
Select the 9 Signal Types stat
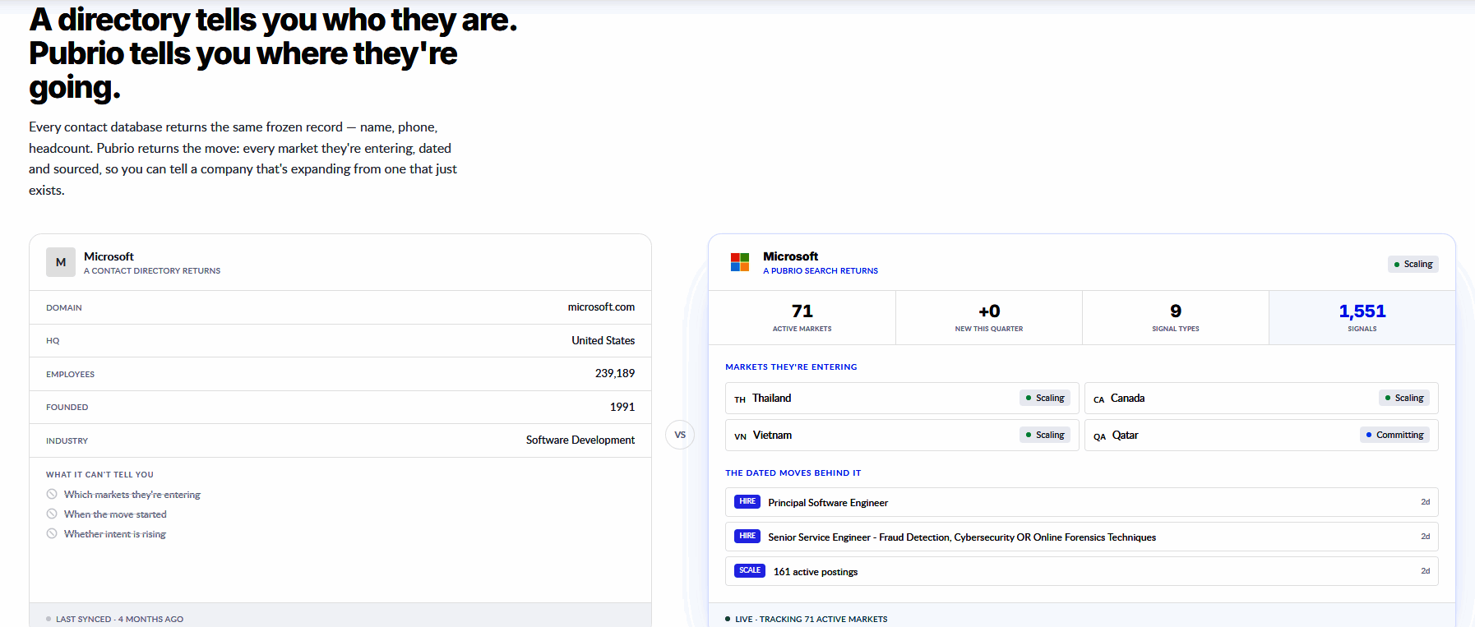(1176, 317)
